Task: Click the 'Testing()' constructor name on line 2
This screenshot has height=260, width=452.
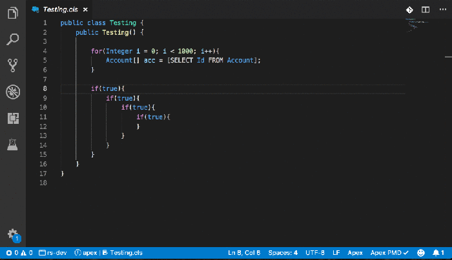Action: click(119, 32)
